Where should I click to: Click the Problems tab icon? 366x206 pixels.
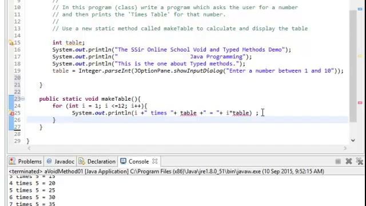[x=12, y=161]
